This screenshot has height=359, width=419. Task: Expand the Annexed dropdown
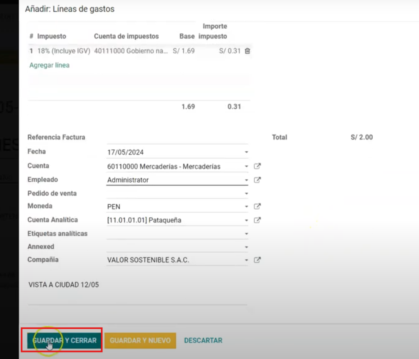(246, 247)
